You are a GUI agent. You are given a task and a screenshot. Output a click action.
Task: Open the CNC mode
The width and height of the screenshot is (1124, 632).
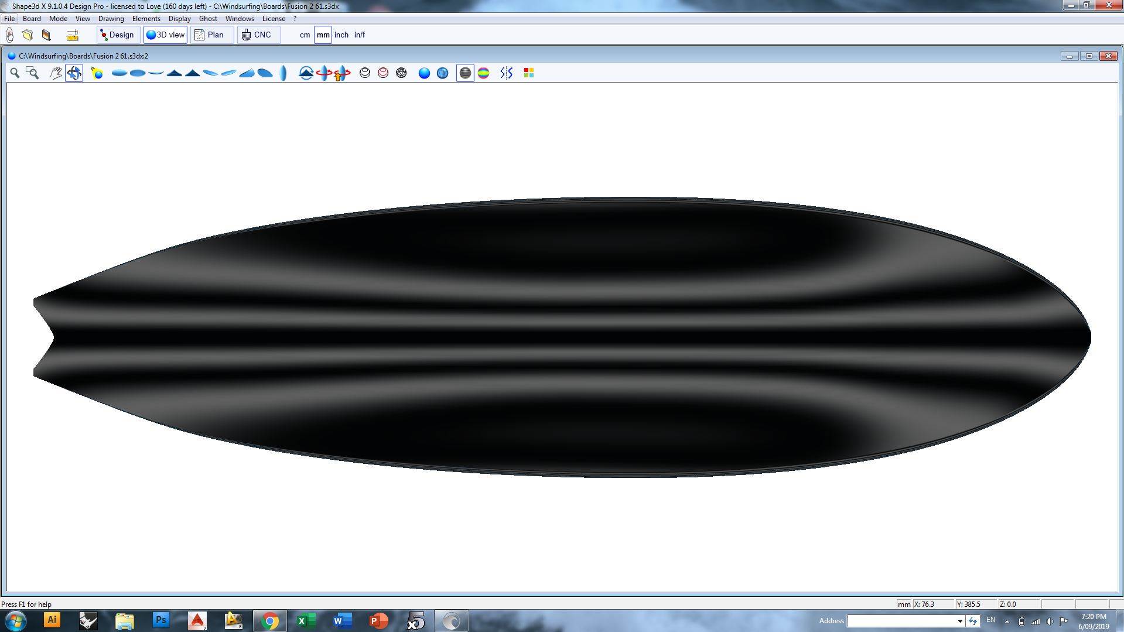point(258,35)
